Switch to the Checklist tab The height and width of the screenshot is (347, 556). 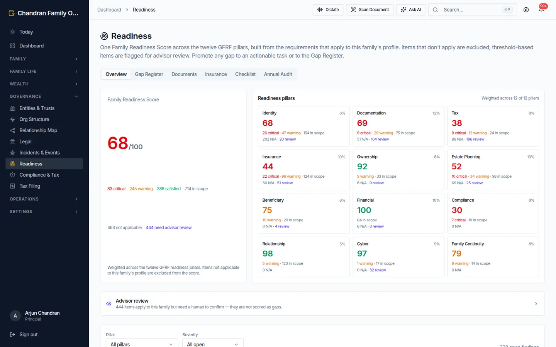(245, 74)
